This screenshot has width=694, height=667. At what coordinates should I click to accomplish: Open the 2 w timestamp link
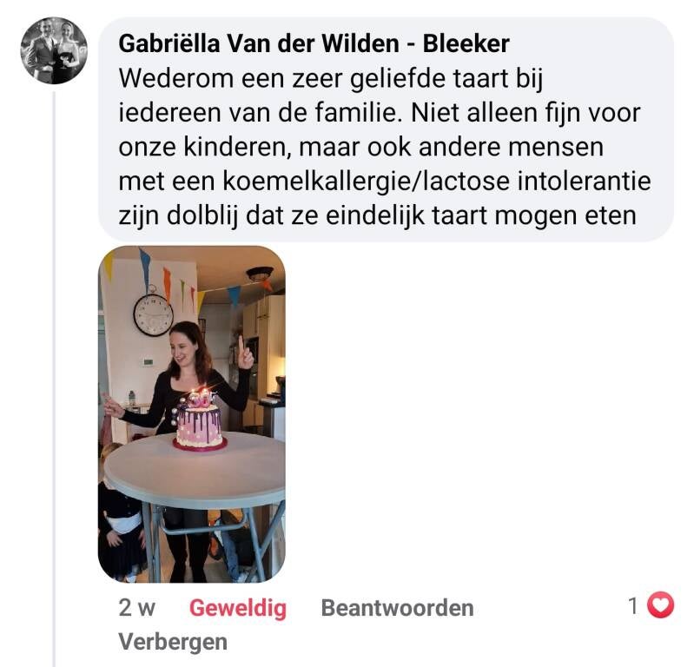(136, 608)
